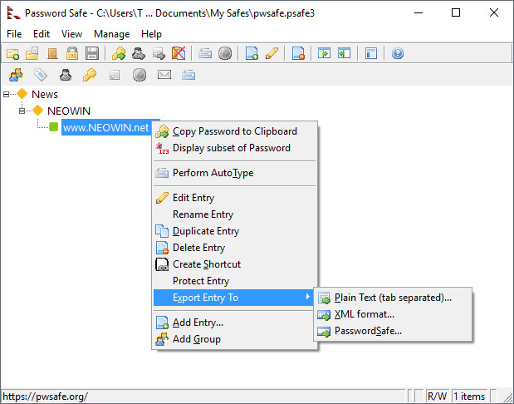Click the R/W status bar indicator
Screen dimensions: 514x404
pos(437,396)
